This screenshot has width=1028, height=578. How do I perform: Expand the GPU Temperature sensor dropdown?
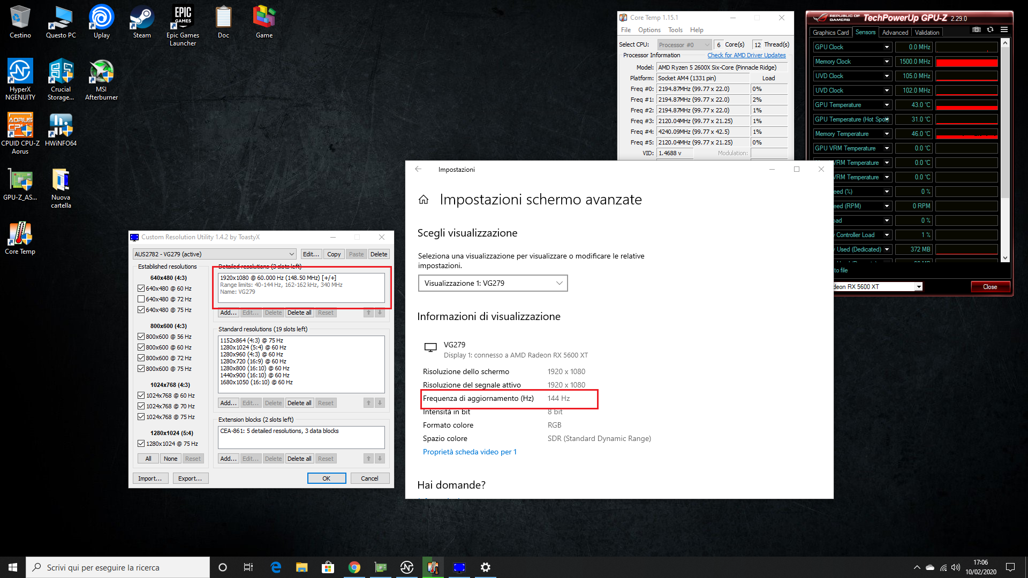pos(887,105)
